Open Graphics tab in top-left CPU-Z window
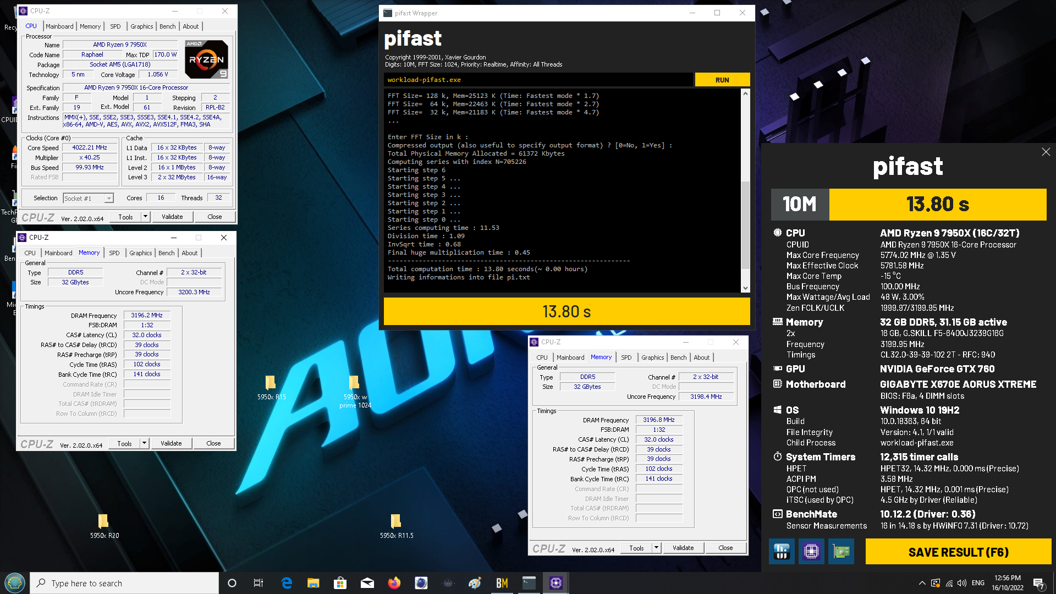Image resolution: width=1056 pixels, height=594 pixels. tap(142, 26)
